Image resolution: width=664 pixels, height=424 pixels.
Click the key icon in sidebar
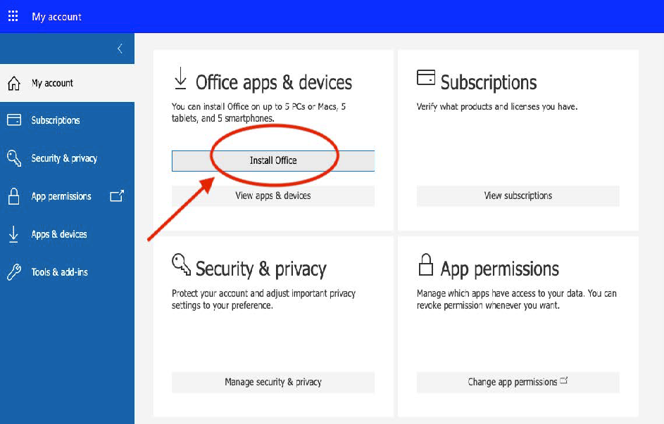tap(14, 158)
